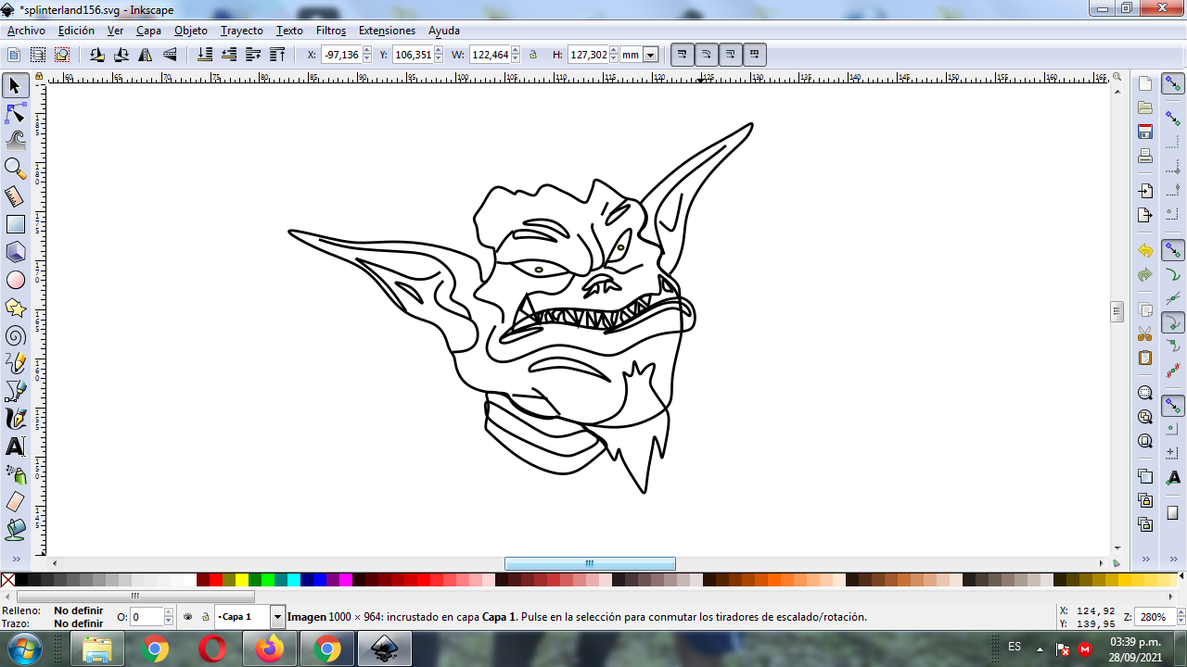
Task: Open the Archivo menu
Action: 26,31
